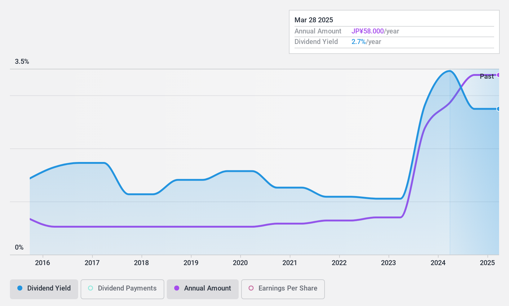Screen dimensions: 509x306
Task: Click the 2018 x-axis label
Action: 141,263
